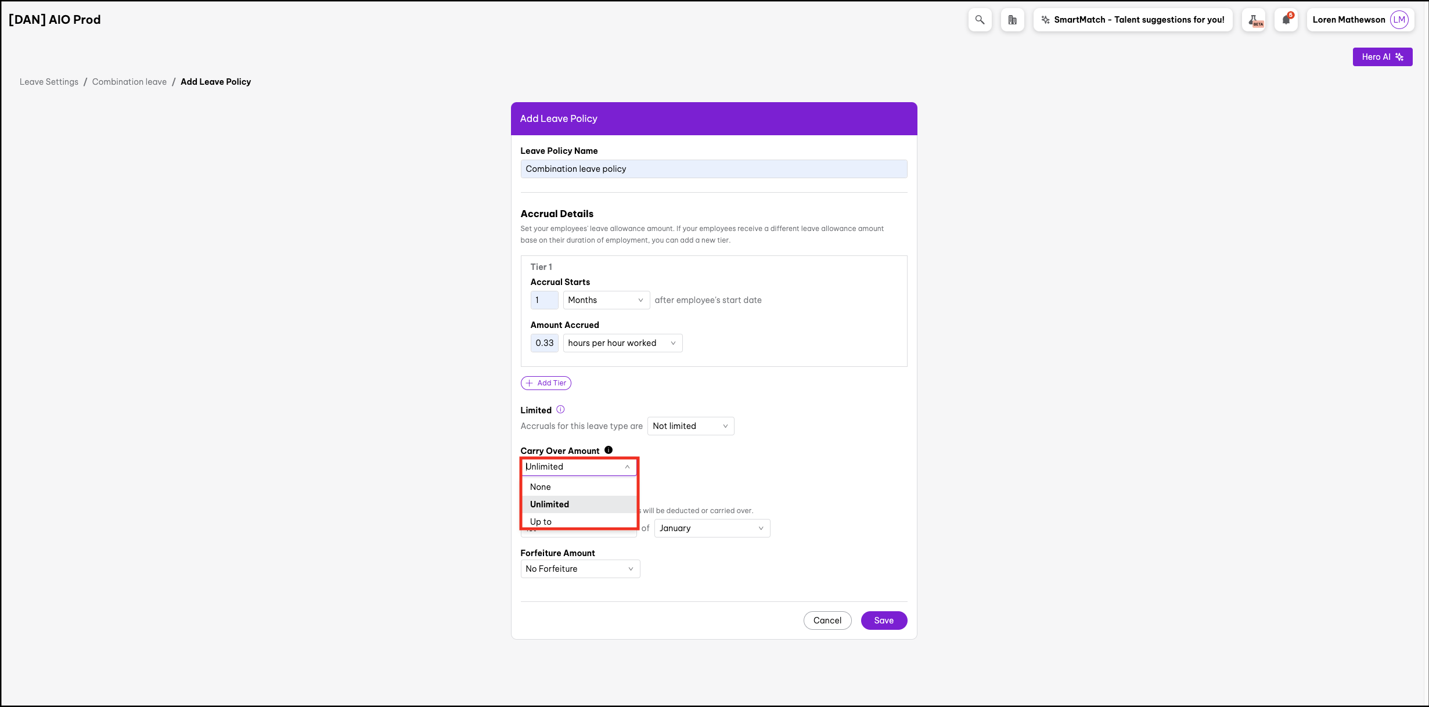Image resolution: width=1429 pixels, height=707 pixels.
Task: Click the search magnifier icon
Action: tap(980, 20)
